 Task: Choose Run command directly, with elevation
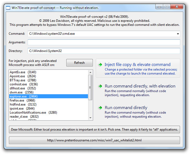coord(138,90)
